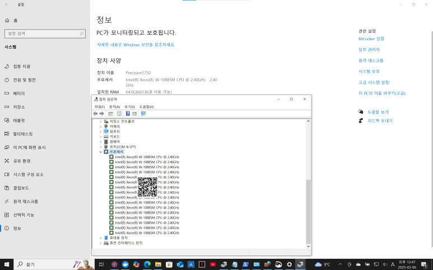Click the Device Manager scrollbar down arrow
This screenshot has height=270, width=433.
[x=308, y=247]
